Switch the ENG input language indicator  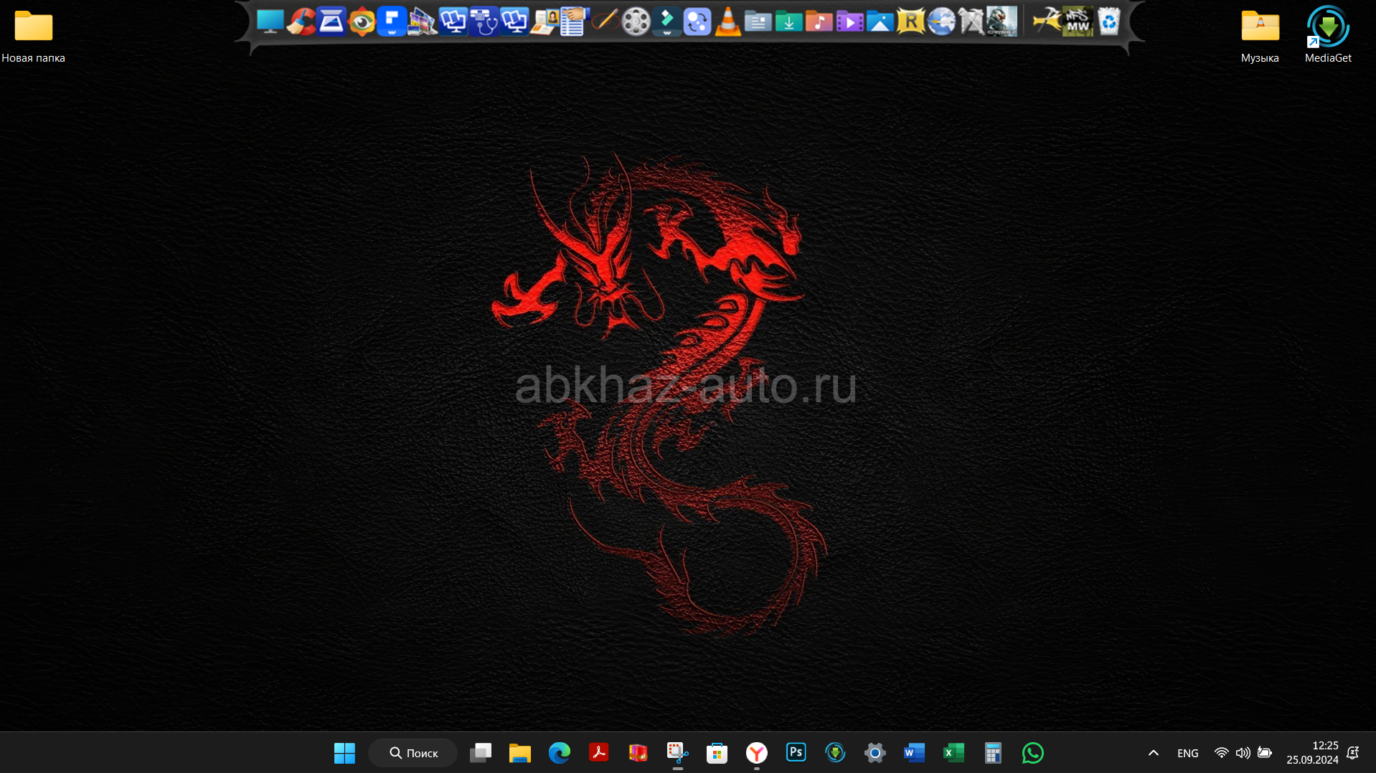point(1187,753)
